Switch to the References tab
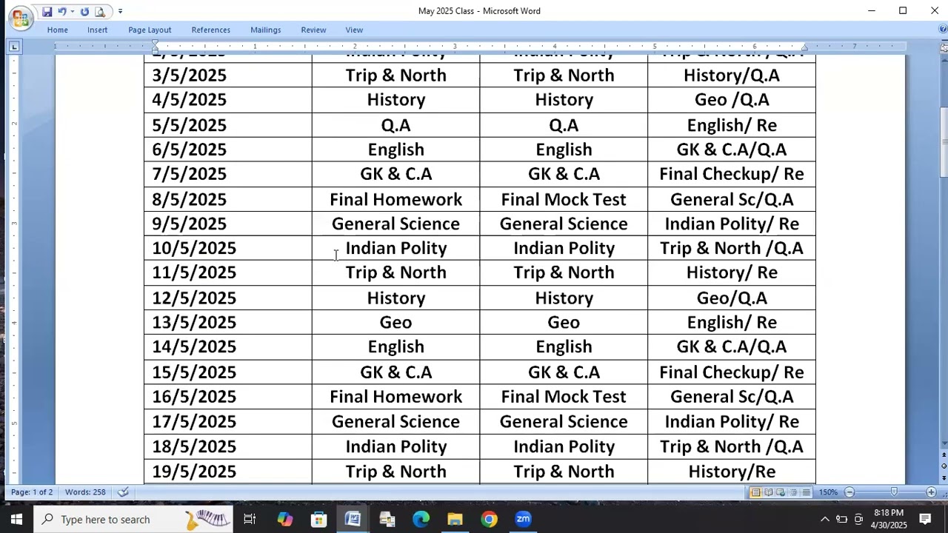 [x=210, y=30]
